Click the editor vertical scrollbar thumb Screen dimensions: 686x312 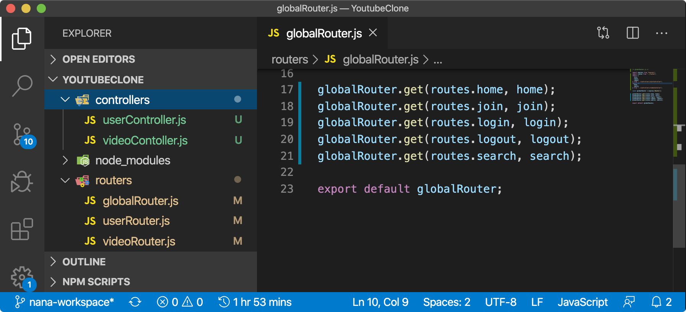[x=679, y=206]
